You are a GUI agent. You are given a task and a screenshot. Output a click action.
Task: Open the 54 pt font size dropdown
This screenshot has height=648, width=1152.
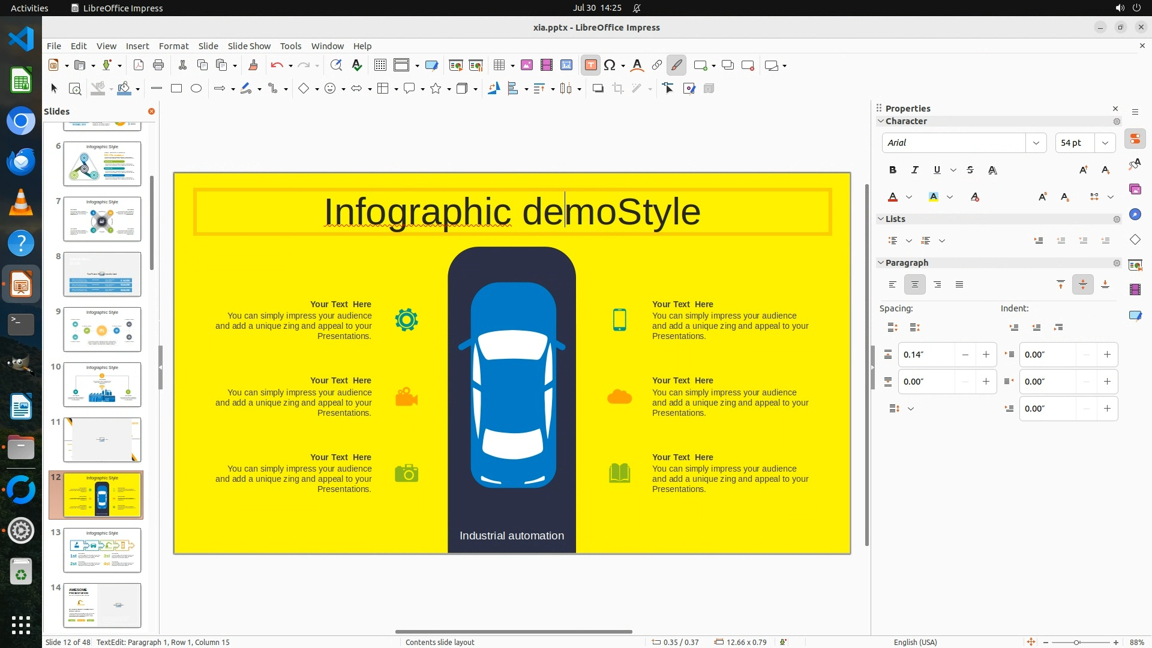coord(1105,143)
